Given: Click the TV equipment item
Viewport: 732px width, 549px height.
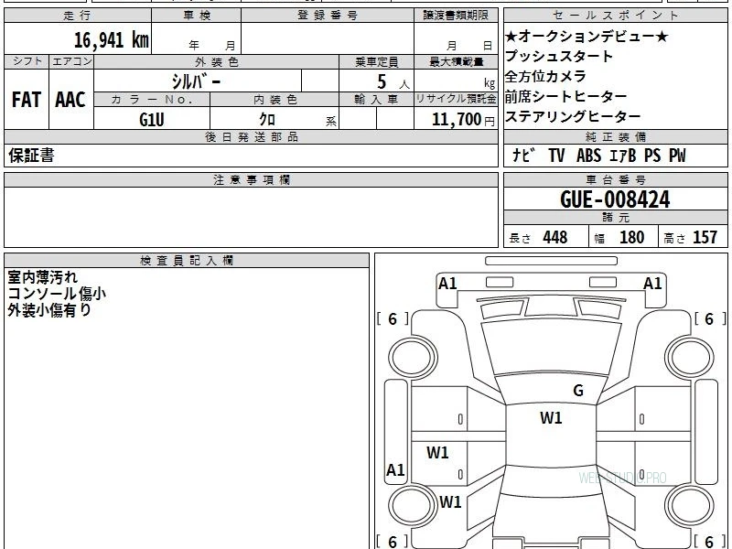Looking at the screenshot, I should [556, 155].
